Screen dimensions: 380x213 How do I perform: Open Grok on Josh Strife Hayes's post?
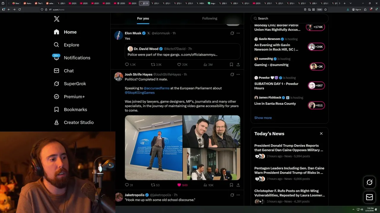(232, 75)
